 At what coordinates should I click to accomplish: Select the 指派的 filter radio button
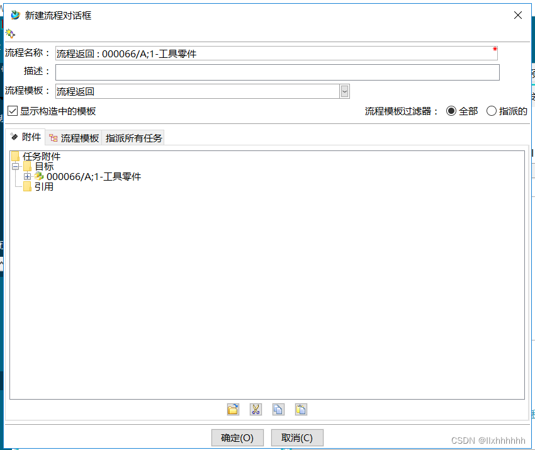pos(492,111)
